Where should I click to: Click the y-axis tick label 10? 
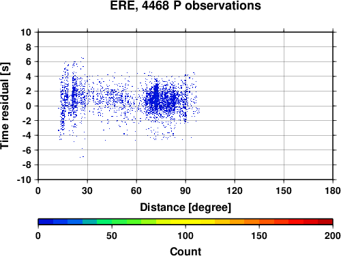coord(26,32)
